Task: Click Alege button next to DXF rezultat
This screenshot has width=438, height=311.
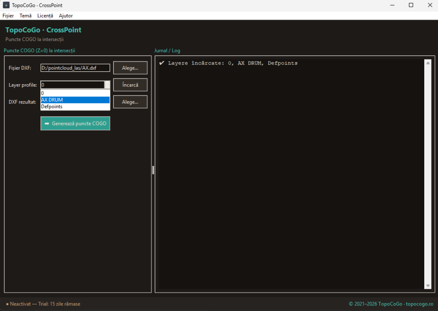Action: pyautogui.click(x=130, y=102)
